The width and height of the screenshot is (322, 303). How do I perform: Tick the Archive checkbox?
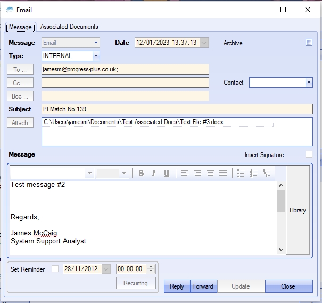tap(309, 43)
